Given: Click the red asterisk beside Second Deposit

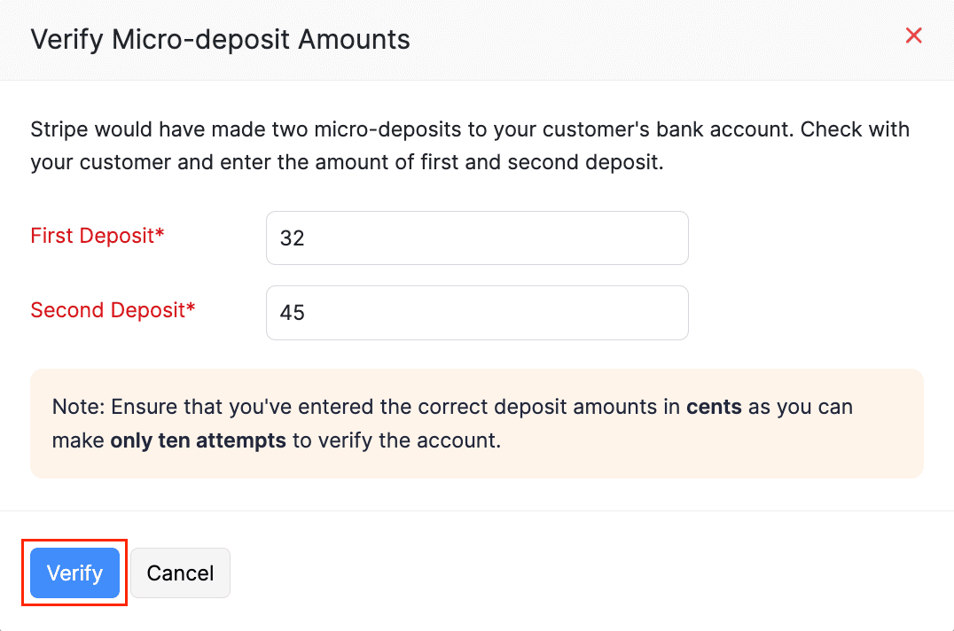Looking at the screenshot, I should click(190, 308).
